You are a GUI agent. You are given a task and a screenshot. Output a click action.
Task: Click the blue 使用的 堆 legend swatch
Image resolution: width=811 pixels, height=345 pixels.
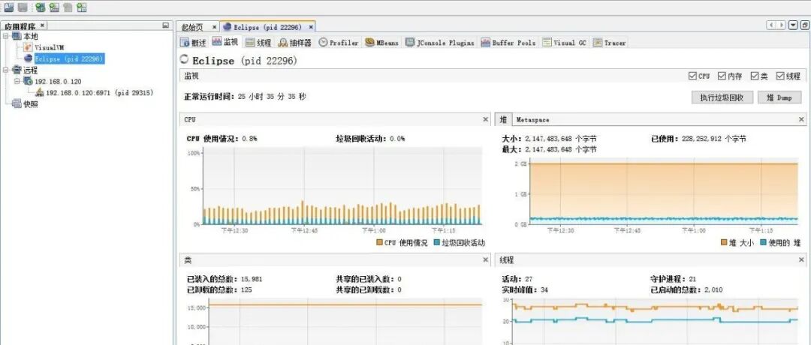(x=763, y=242)
